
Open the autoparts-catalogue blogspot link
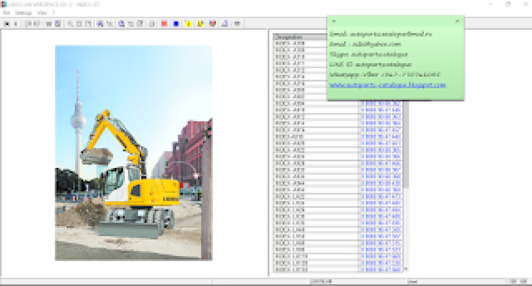[x=388, y=85]
